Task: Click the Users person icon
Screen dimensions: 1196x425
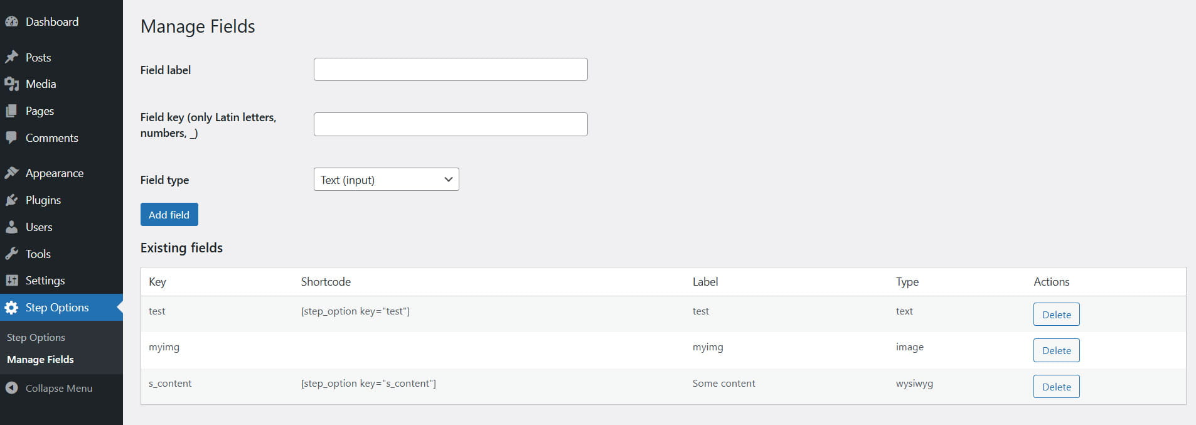Action: click(x=11, y=227)
